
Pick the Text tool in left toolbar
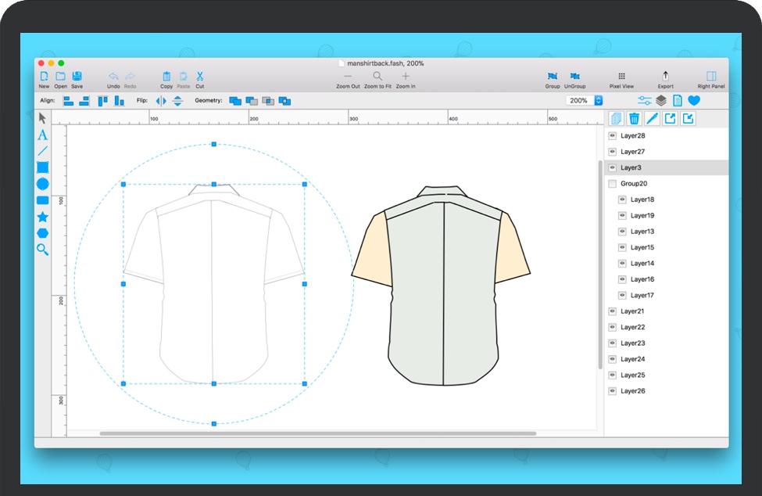click(x=42, y=135)
